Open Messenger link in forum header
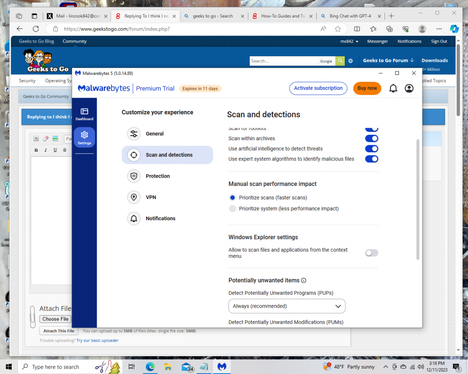This screenshot has width=468, height=374. (x=378, y=41)
